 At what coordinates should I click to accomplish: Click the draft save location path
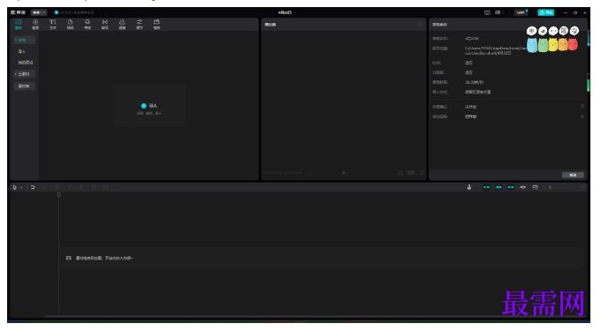coord(495,50)
